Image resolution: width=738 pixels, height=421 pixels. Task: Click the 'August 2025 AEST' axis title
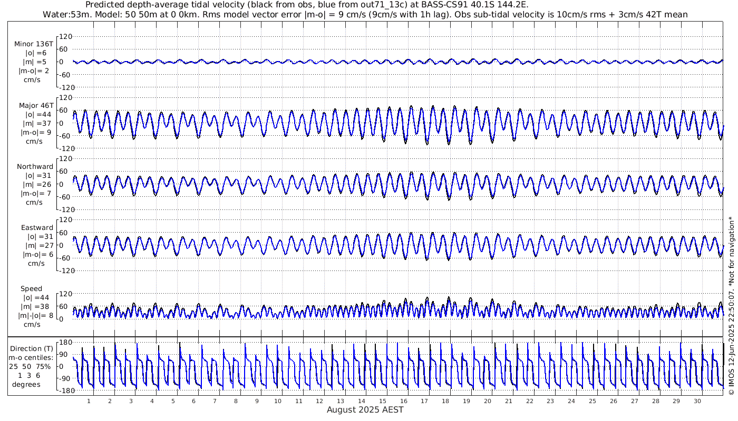(x=365, y=409)
